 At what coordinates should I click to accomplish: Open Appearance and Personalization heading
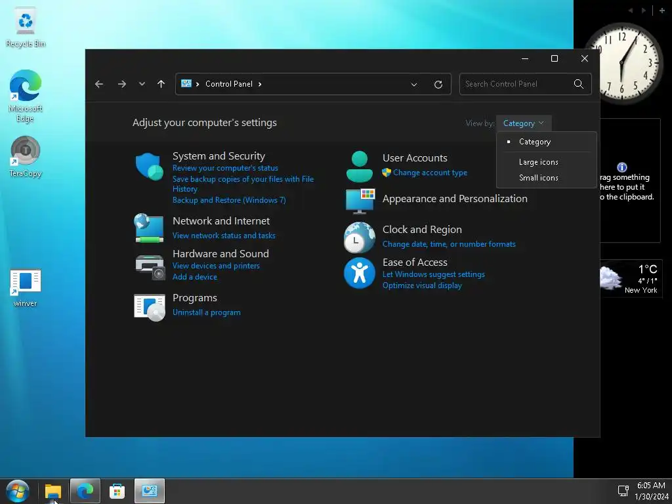[455, 199]
